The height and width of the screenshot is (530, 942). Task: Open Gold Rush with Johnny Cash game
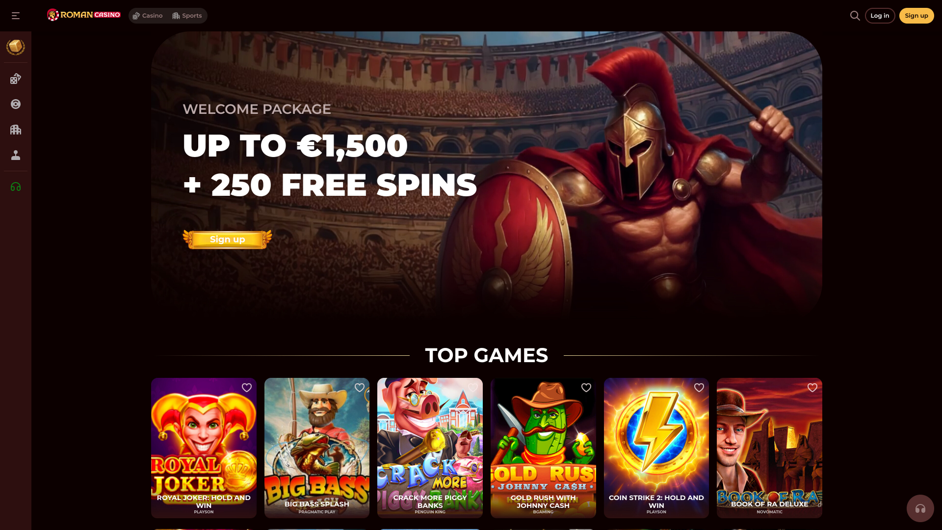pyautogui.click(x=543, y=448)
